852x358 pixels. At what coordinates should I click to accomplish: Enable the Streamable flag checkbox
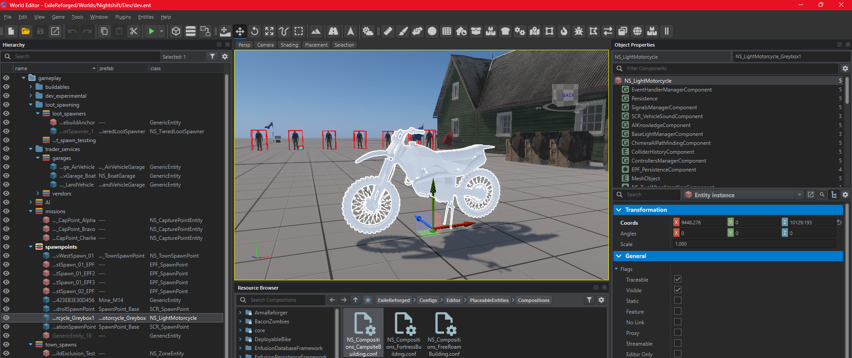678,343
